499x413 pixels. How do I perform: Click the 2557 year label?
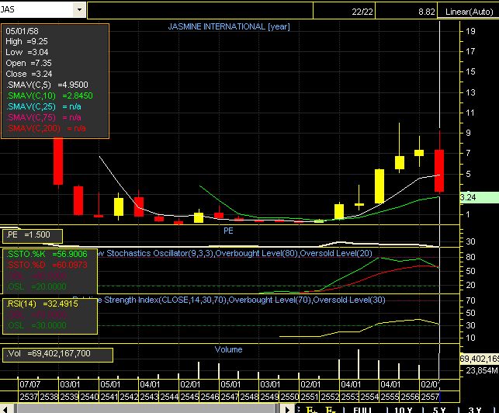430,397
